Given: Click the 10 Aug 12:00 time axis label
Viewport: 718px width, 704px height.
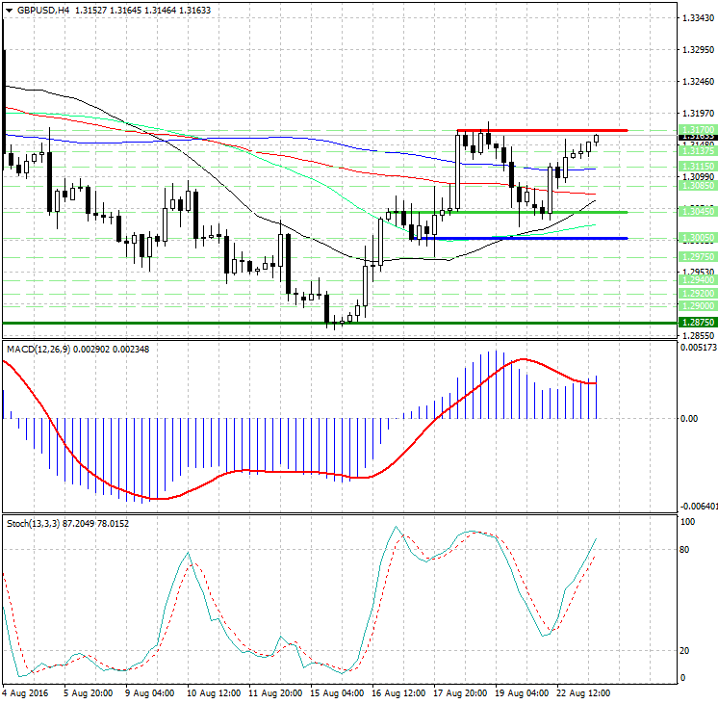Looking at the screenshot, I should 214,692.
